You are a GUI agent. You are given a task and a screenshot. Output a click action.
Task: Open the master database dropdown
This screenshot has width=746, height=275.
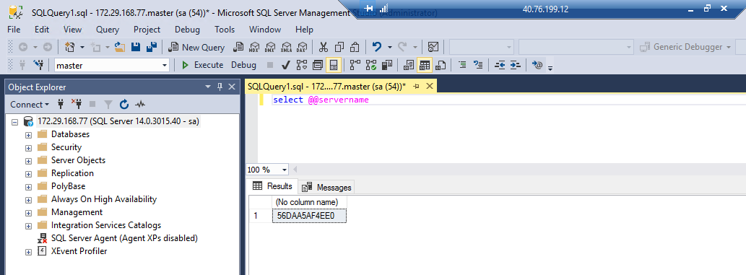coord(165,65)
